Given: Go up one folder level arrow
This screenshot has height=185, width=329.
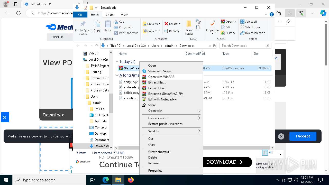Looking at the screenshot, I should point(97,46).
